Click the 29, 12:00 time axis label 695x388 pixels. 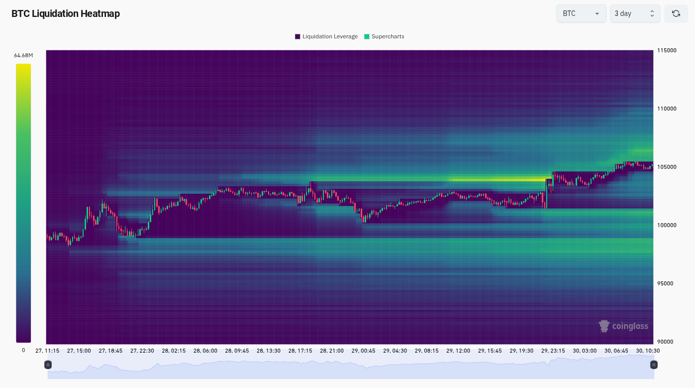pos(458,351)
